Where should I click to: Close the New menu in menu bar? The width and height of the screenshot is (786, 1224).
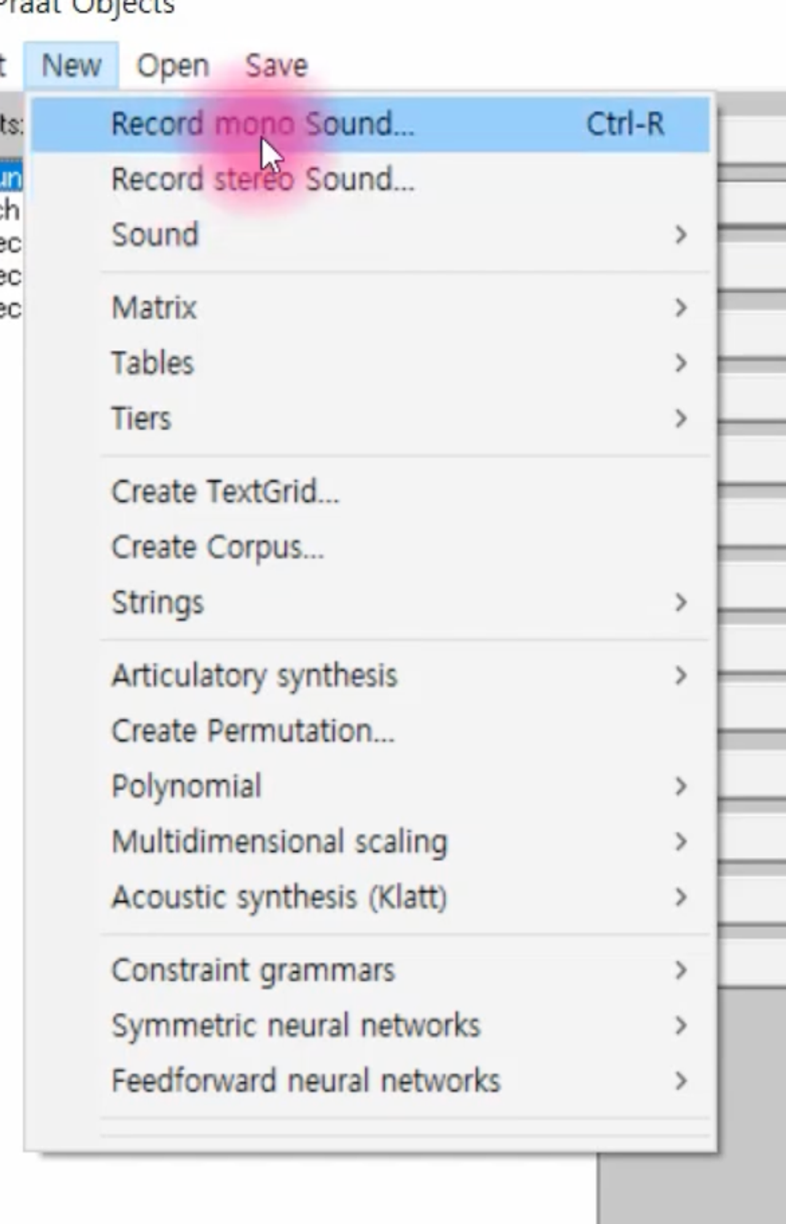pyautogui.click(x=71, y=65)
